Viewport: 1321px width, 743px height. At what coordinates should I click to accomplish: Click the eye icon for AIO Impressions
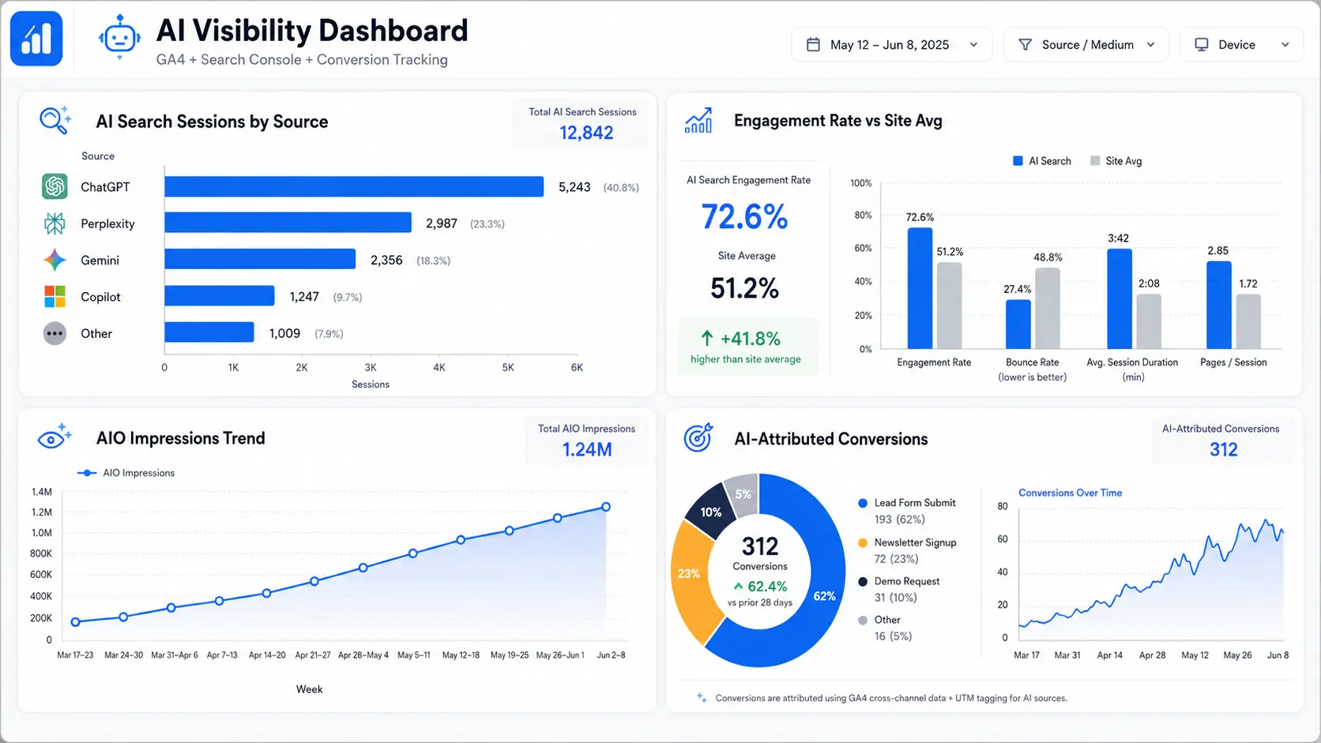(x=55, y=437)
